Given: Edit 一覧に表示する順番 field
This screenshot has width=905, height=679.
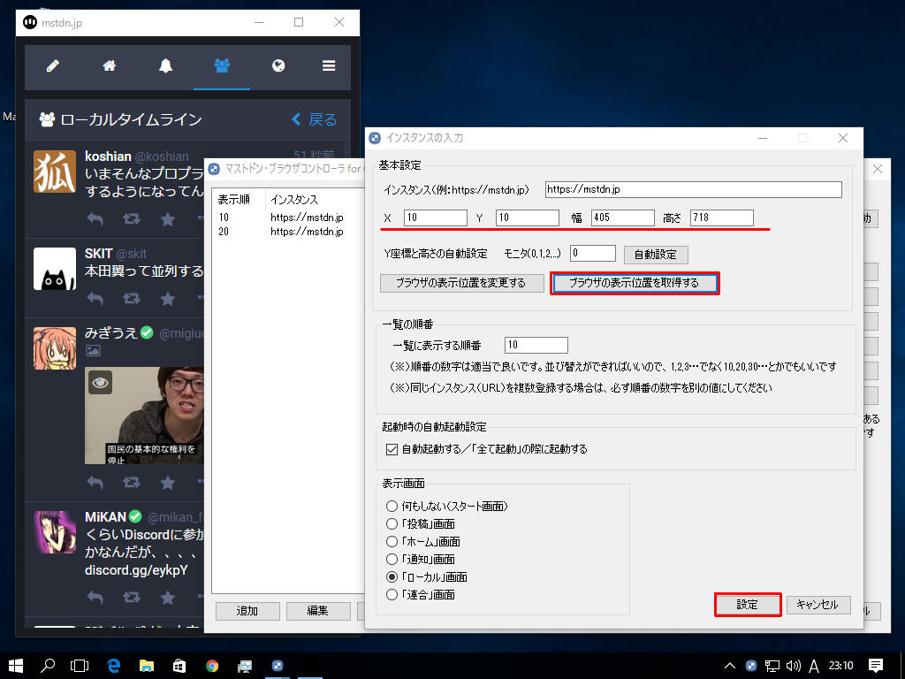Looking at the screenshot, I should (536, 346).
